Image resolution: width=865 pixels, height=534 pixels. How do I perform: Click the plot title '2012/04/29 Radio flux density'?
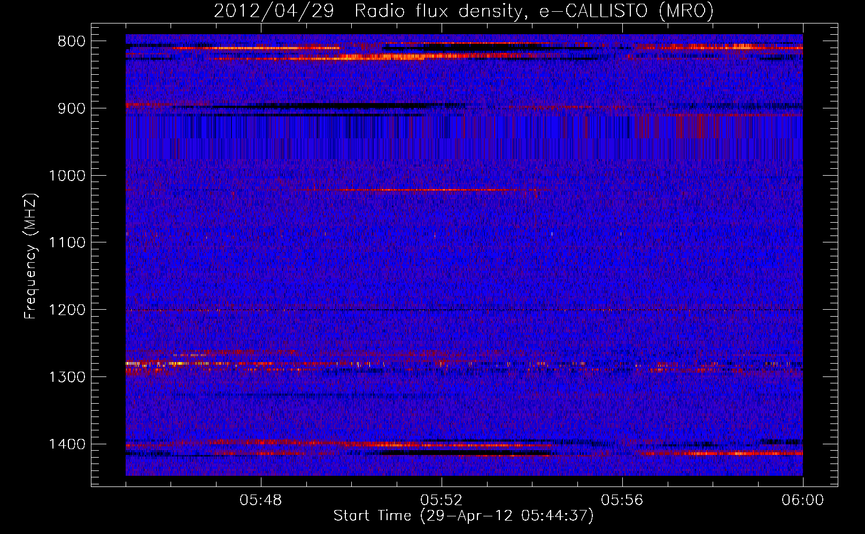[x=464, y=11]
